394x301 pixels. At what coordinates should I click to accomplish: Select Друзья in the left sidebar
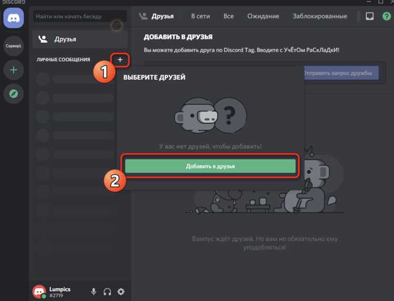click(80, 39)
